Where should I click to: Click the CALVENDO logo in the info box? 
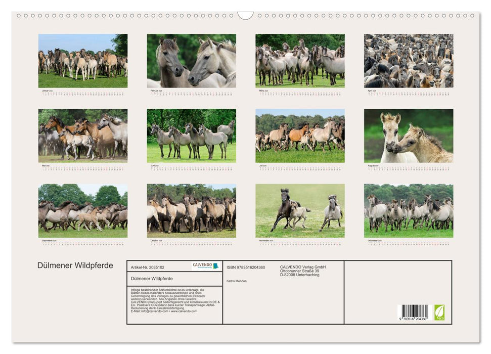[206, 266]
